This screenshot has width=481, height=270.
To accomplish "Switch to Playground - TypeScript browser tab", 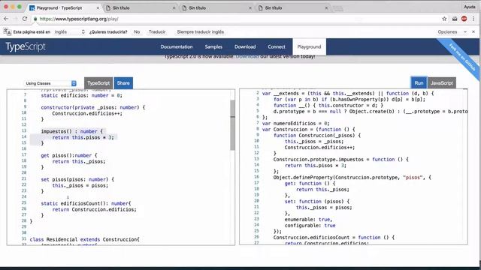I will click(x=64, y=8).
